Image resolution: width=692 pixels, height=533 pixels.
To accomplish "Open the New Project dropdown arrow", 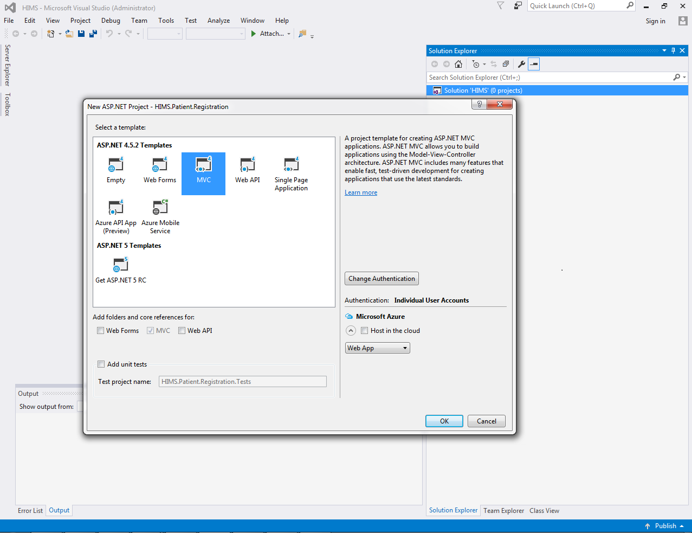I will pyautogui.click(x=60, y=34).
